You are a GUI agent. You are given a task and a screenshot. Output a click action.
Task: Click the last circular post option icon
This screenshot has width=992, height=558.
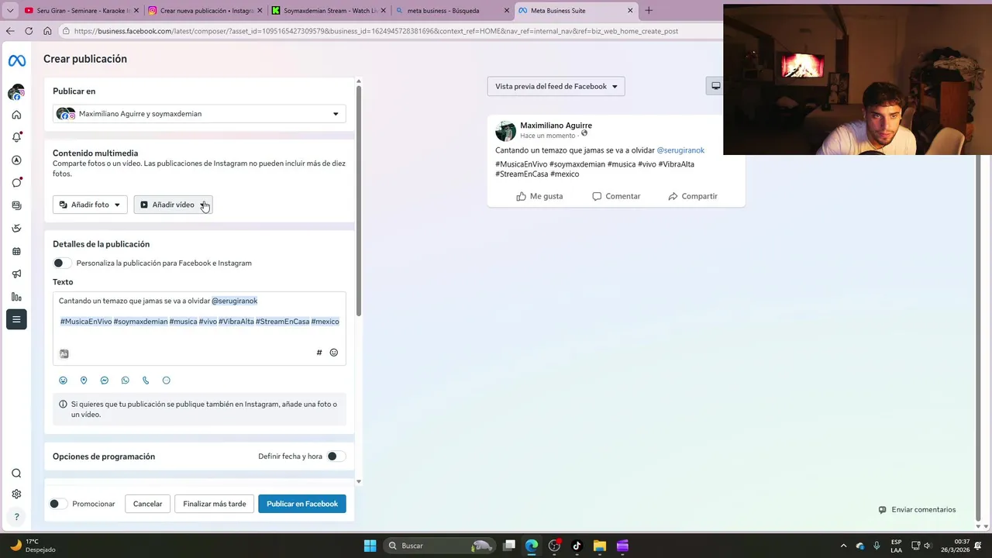167,381
